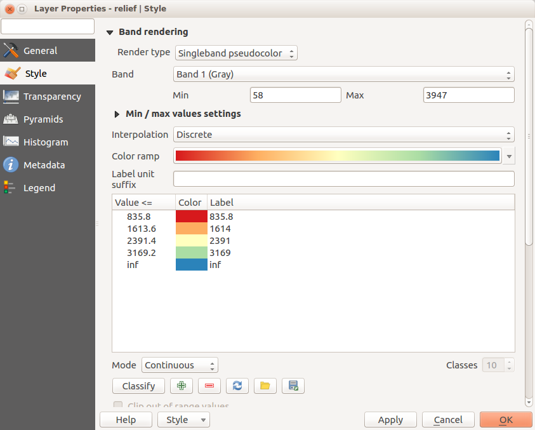Viewport: 535px width, 430px height.
Task: Open the Pyramids settings page
Action: 44,119
